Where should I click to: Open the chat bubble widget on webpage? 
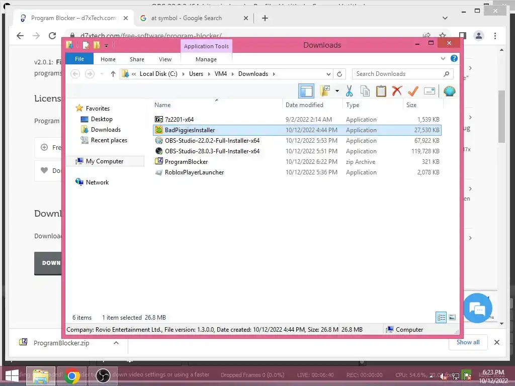pyautogui.click(x=478, y=308)
